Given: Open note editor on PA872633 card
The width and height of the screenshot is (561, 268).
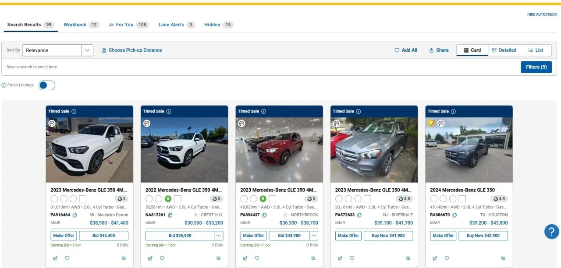Looking at the screenshot, I should 340,258.
